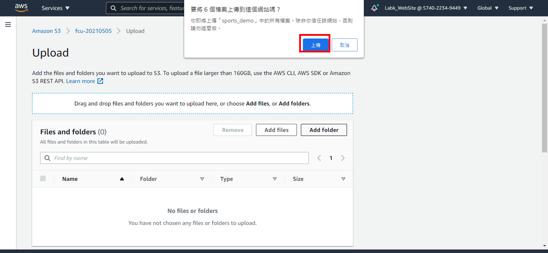Click the No files or folders message

[x=192, y=211]
